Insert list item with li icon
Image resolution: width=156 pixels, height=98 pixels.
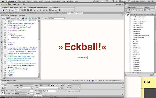40,10
